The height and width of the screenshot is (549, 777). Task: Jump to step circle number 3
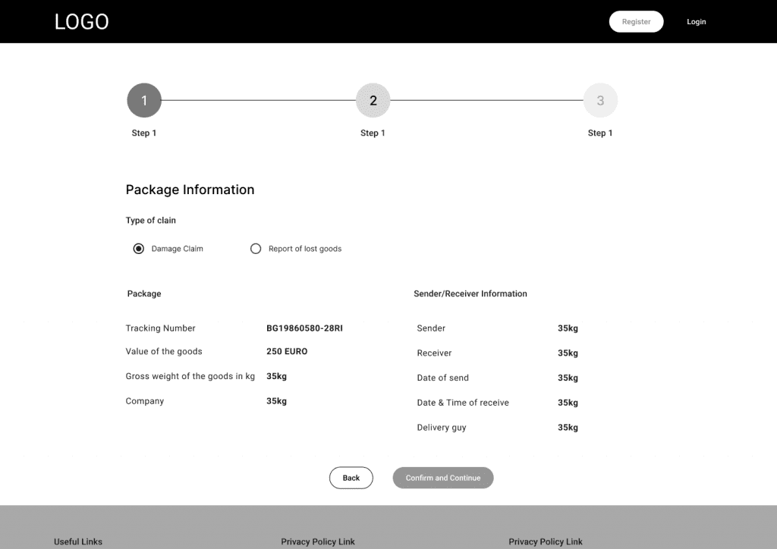600,100
